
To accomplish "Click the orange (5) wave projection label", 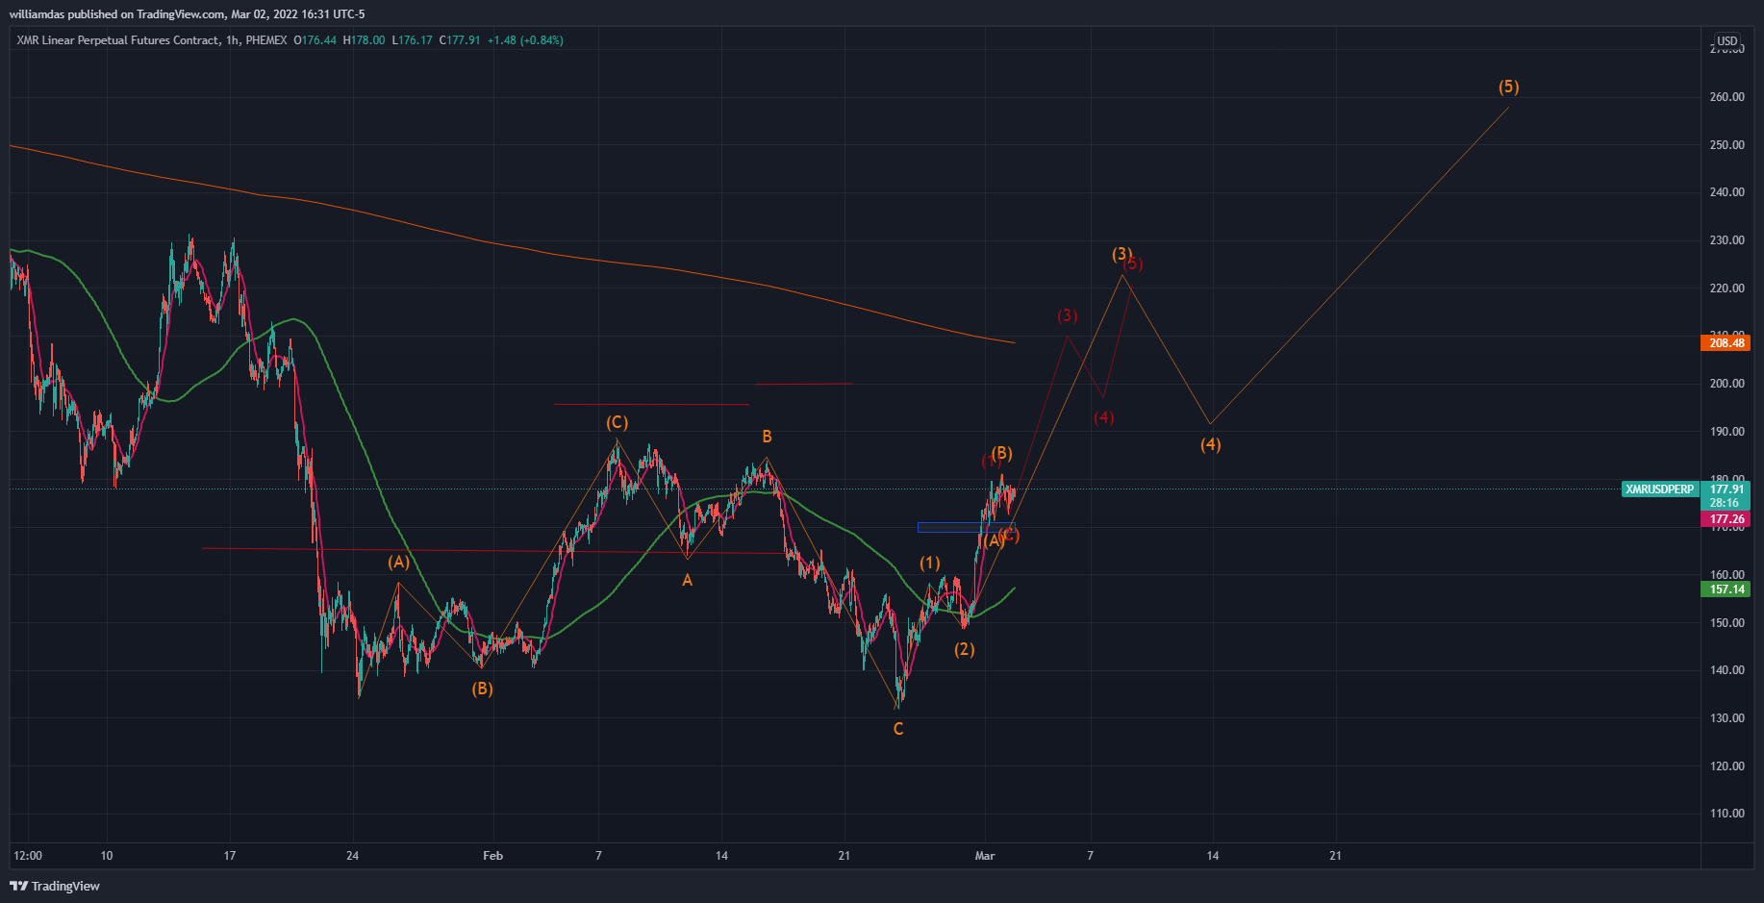I will tap(1508, 87).
